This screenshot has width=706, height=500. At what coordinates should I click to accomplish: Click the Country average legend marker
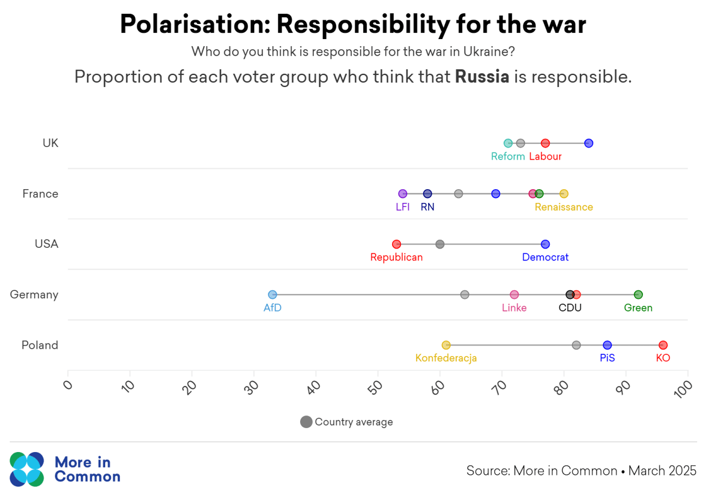click(x=306, y=422)
